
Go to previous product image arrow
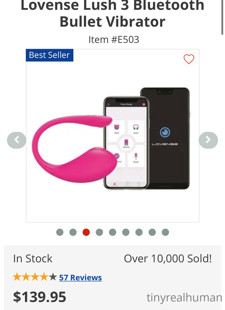(17, 140)
